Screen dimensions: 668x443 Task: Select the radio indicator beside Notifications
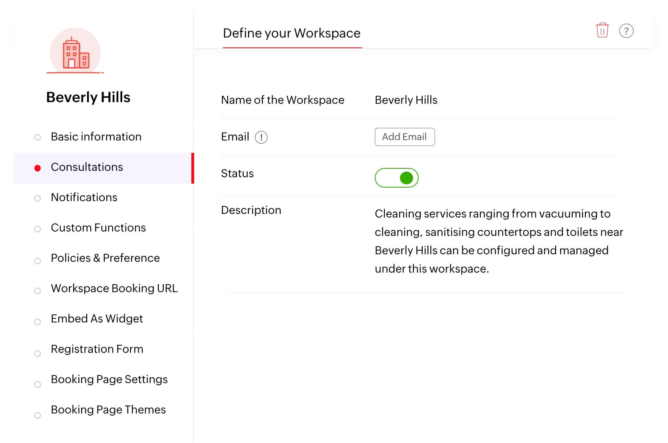coord(38,198)
